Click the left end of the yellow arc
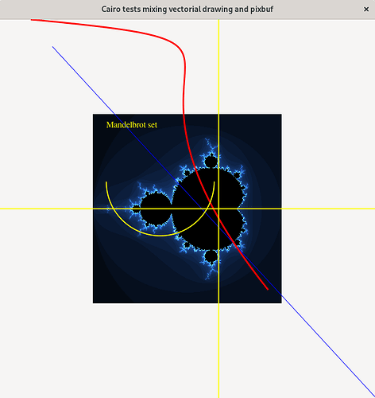 [106, 182]
